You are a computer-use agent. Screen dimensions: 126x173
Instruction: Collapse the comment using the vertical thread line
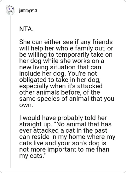11,92
